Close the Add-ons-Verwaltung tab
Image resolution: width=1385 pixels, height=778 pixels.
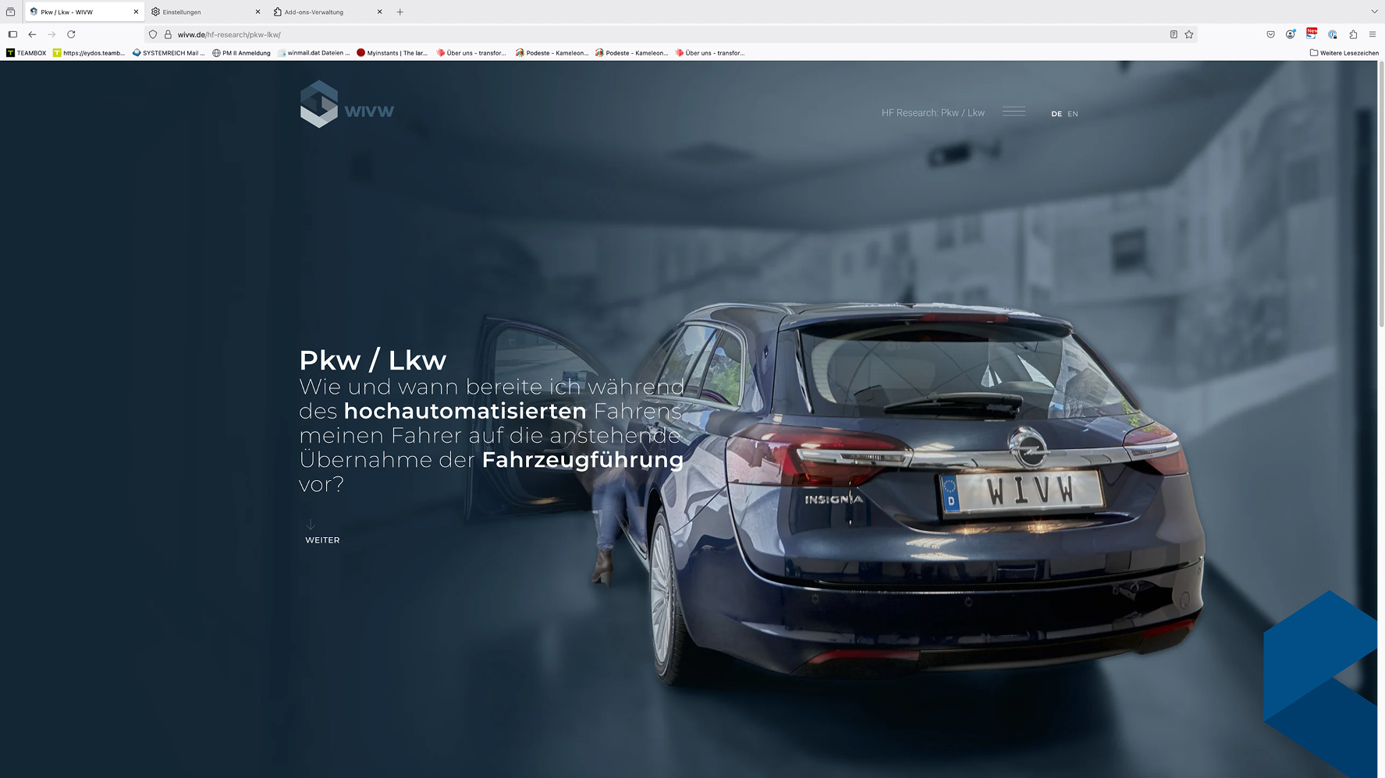coord(380,12)
